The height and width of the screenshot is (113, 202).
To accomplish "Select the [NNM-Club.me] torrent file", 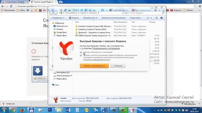I will (94, 35).
